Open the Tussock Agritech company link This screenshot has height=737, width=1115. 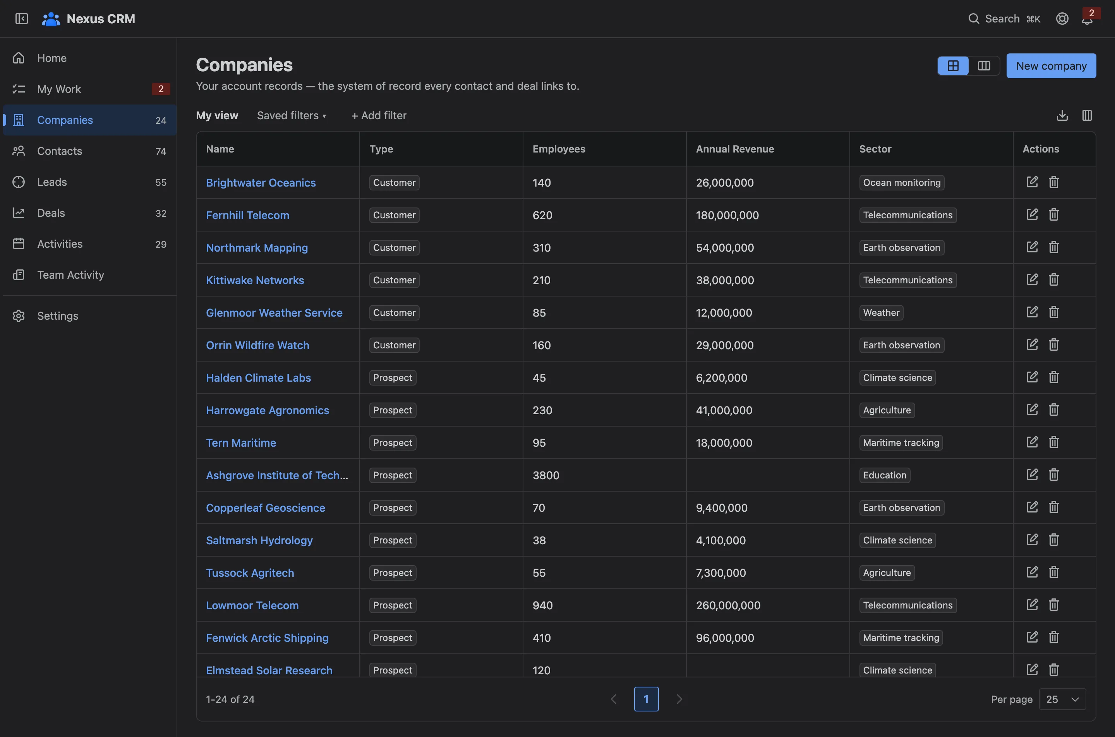[250, 573]
